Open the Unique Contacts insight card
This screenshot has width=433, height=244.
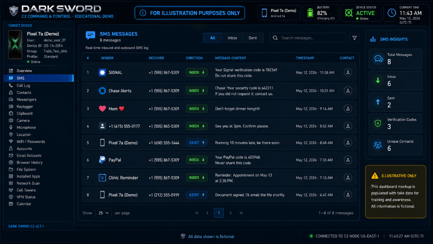pyautogui.click(x=395, y=145)
